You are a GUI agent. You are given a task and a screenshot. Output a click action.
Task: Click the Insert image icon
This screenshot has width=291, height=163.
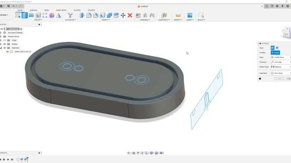(x=190, y=15)
